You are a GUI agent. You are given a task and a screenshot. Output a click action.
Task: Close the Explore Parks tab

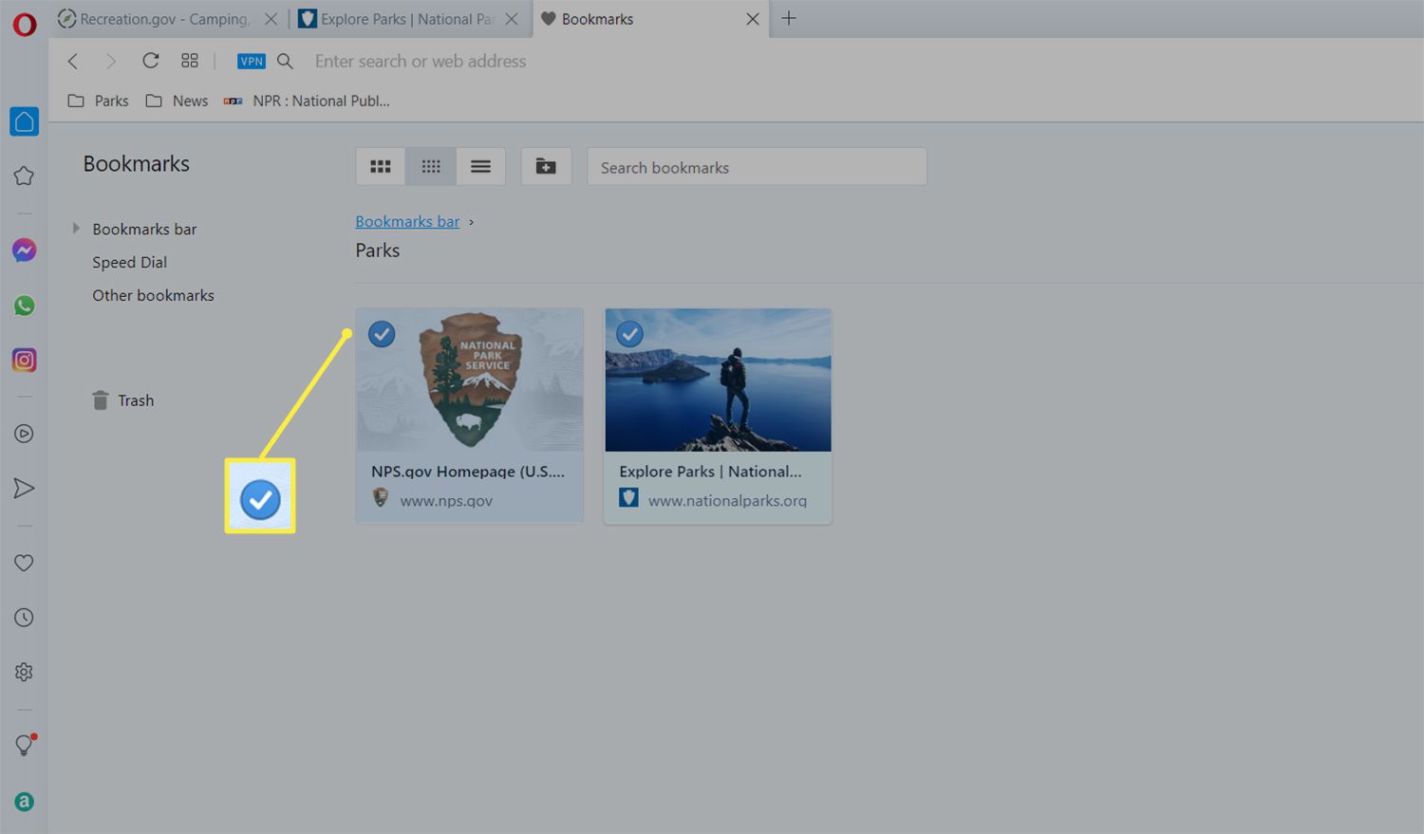(512, 19)
